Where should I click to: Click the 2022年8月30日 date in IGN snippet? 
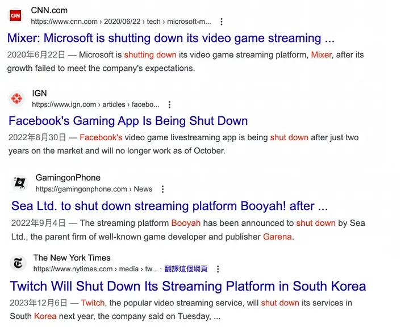(x=37, y=137)
